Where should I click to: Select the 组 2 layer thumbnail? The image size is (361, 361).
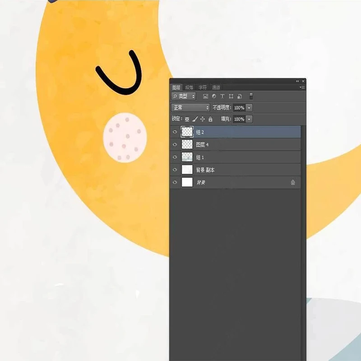187,132
